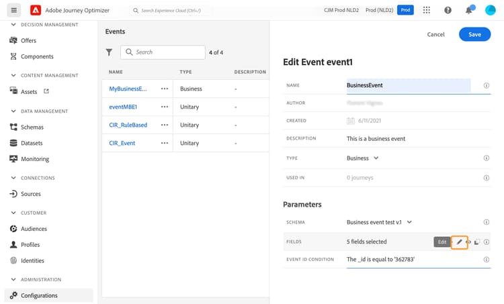Open more actions for MyBusinessE... event
The width and height of the screenshot is (504, 304).
165,89
